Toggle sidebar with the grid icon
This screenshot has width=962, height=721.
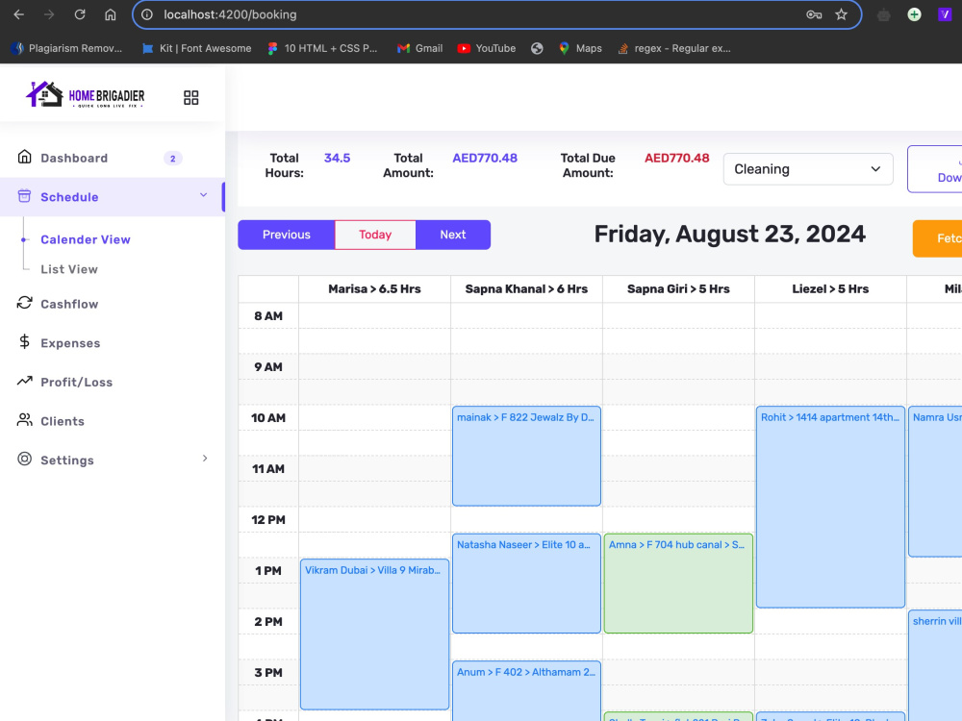[190, 97]
